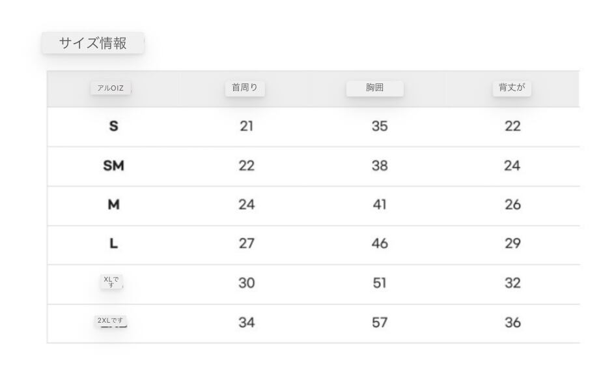Click the XLです size label
Image resolution: width=616 pixels, height=367 pixels.
click(x=111, y=282)
